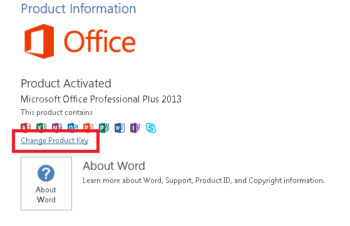Click the purple InfoPath app icon
Viewport: 350px width, 226px height.
135,128
